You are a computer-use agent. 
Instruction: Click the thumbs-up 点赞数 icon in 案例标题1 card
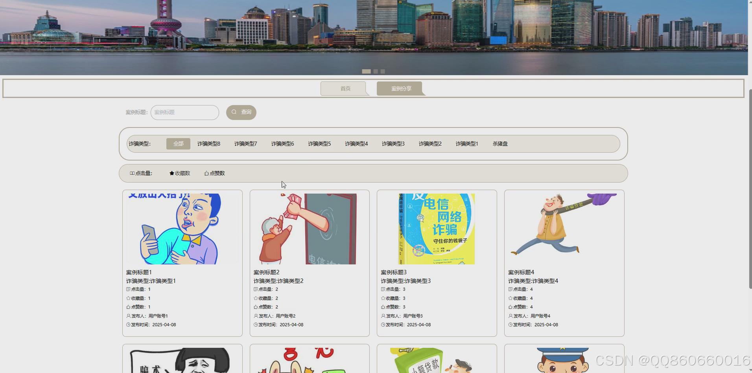point(128,307)
